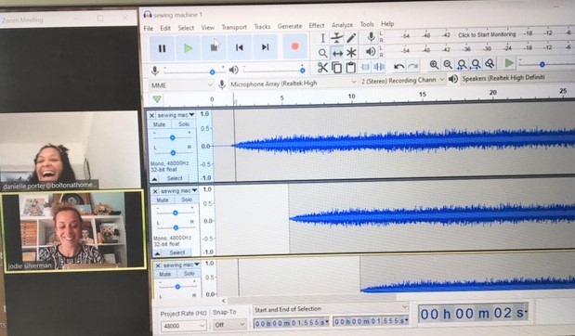Select the Selection (I-beam) tool
The image size is (575, 336).
click(322, 38)
